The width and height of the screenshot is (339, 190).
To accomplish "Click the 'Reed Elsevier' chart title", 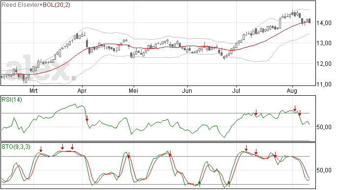I will click(20, 5).
